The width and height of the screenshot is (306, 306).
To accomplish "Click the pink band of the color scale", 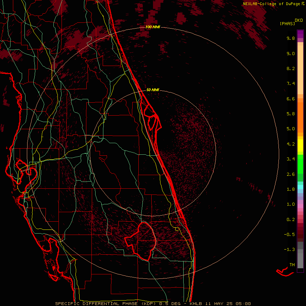I will 300,206.
